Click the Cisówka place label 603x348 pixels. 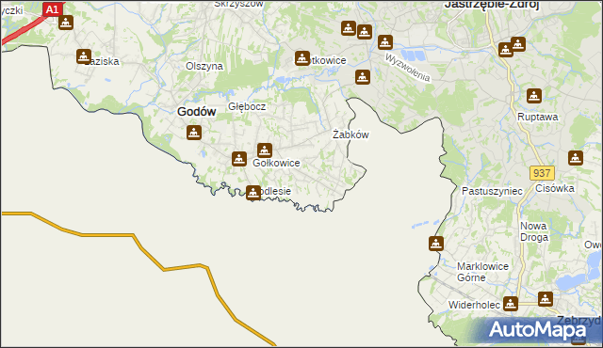(555, 188)
